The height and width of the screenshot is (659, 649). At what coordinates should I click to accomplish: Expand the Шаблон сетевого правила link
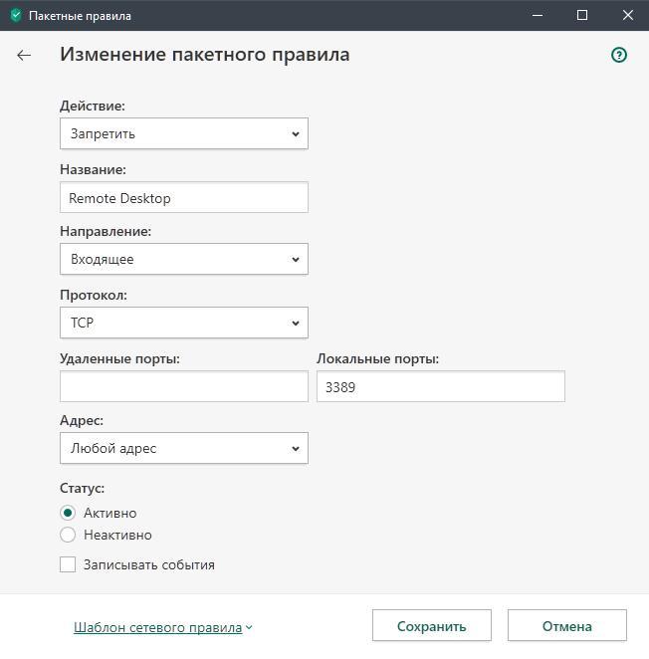(157, 627)
